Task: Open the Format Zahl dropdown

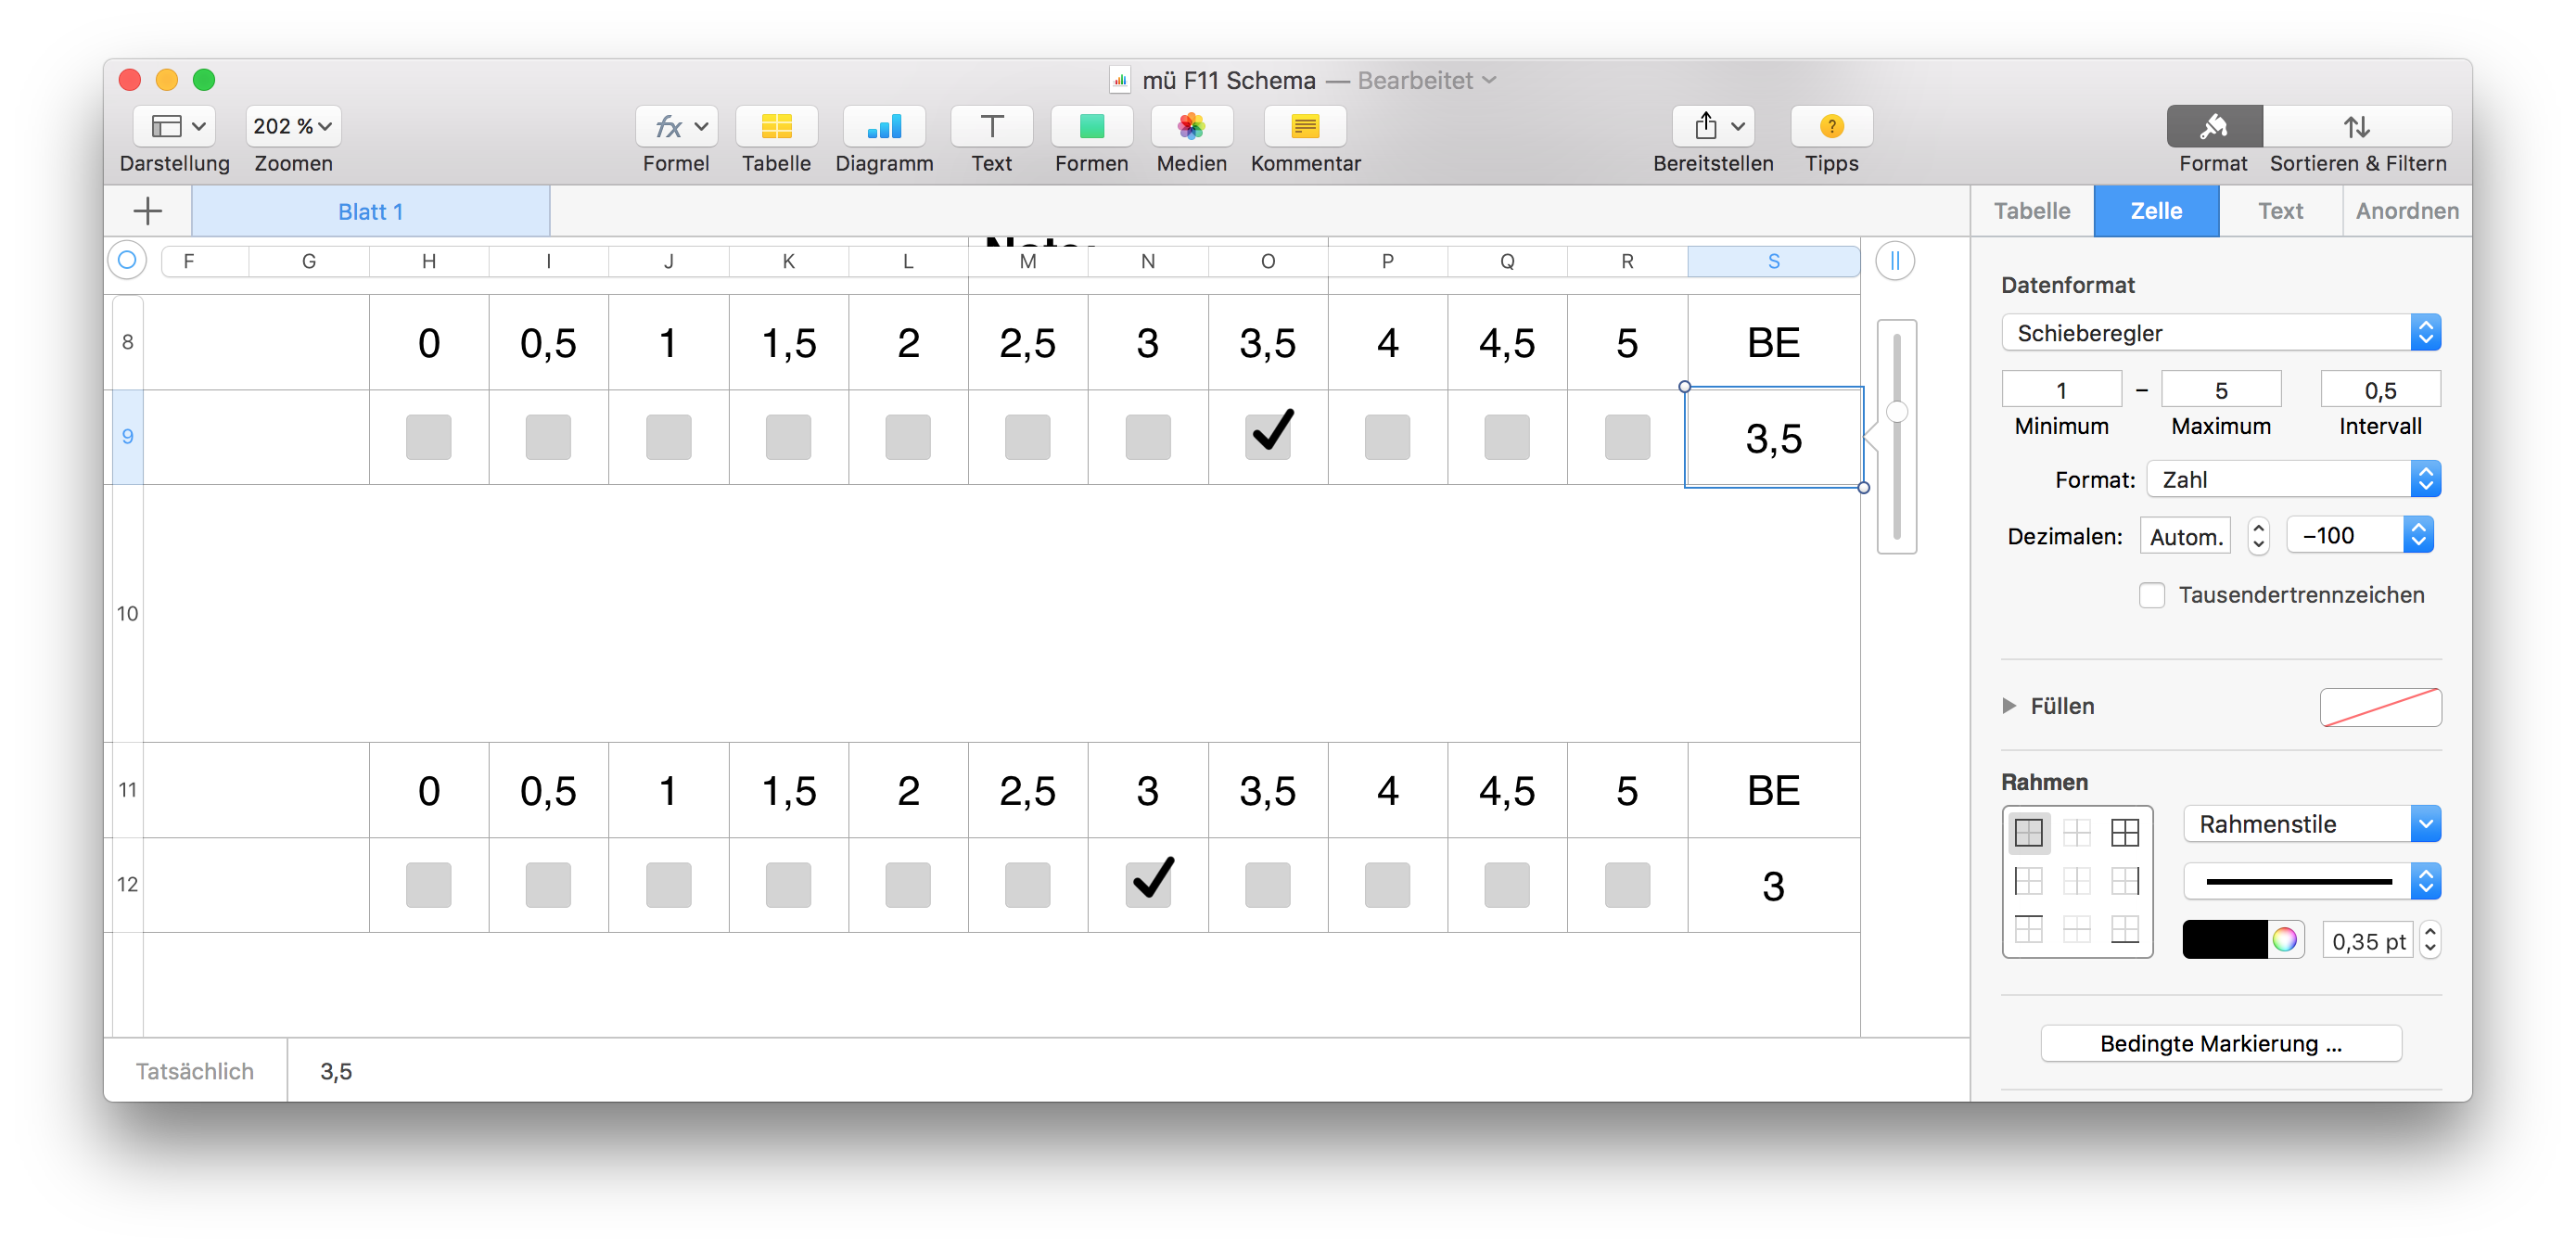Action: click(x=2294, y=480)
